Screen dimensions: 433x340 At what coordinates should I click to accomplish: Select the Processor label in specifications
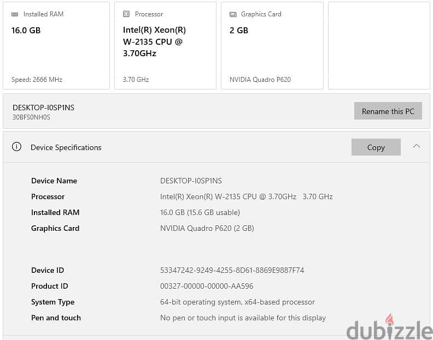(48, 196)
